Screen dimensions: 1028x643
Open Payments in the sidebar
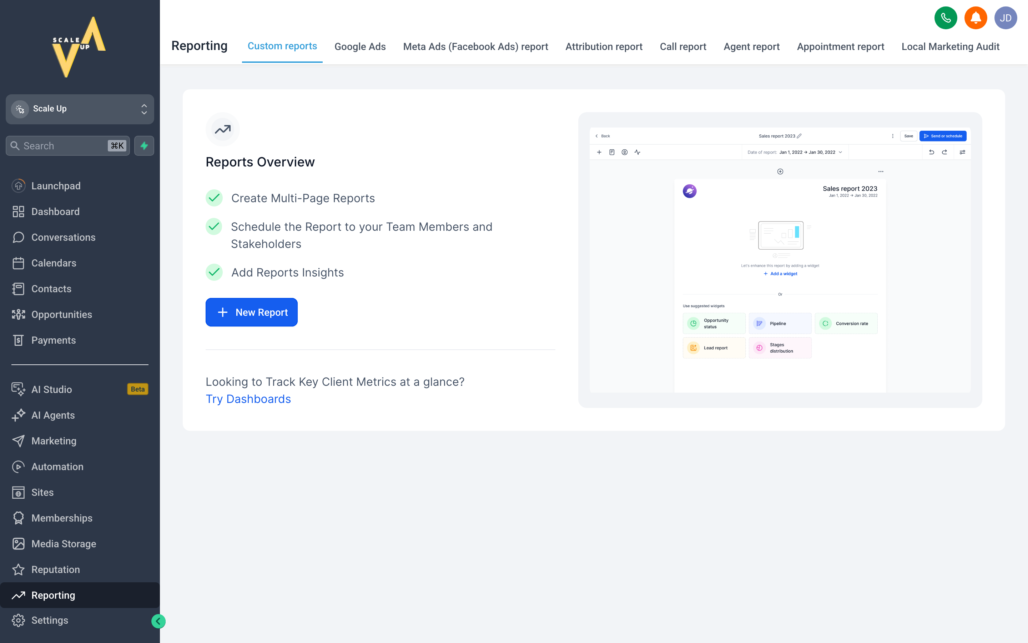pyautogui.click(x=80, y=340)
